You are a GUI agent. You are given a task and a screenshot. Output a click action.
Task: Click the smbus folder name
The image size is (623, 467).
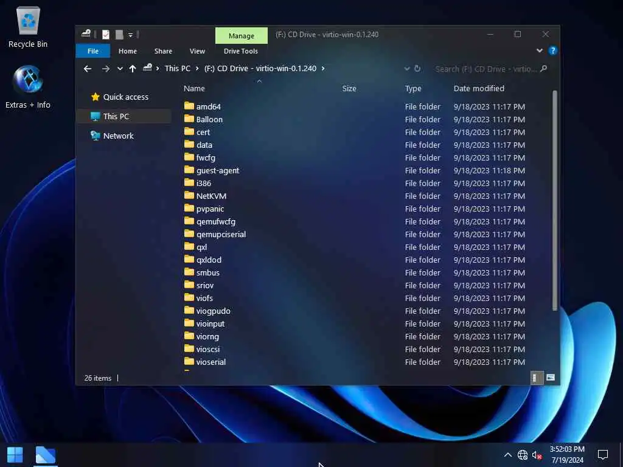coord(208,272)
